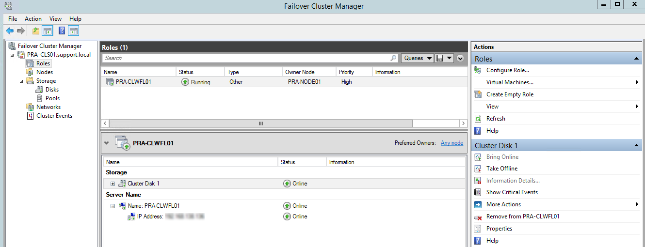Click Show Critical Events action

click(x=512, y=192)
